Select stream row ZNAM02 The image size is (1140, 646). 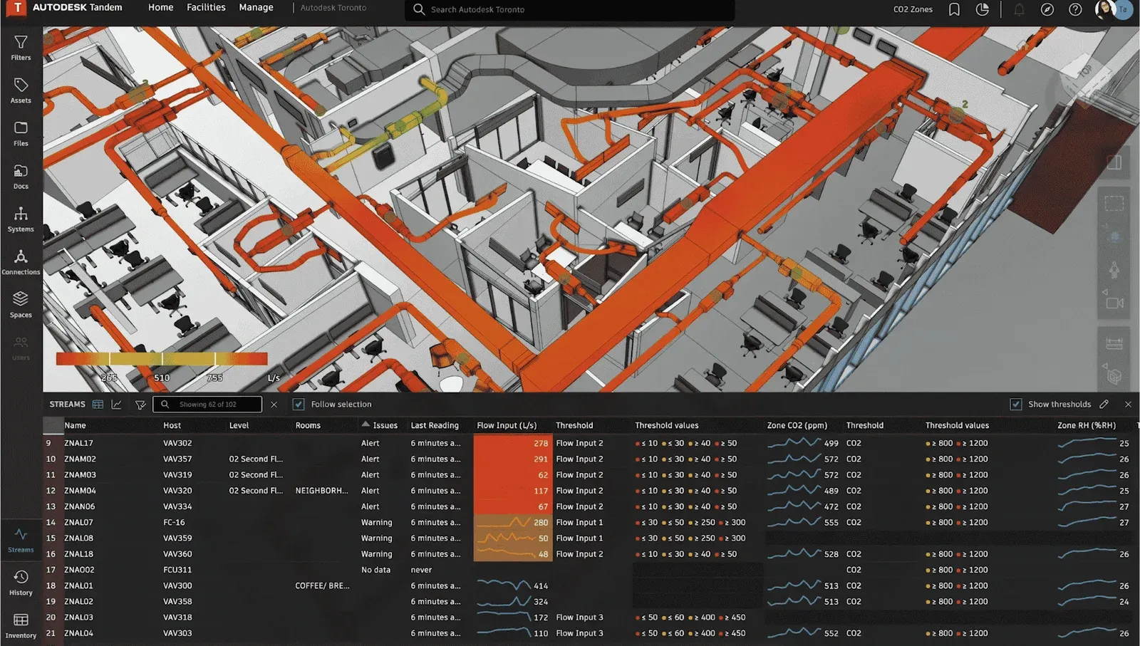(x=591, y=459)
